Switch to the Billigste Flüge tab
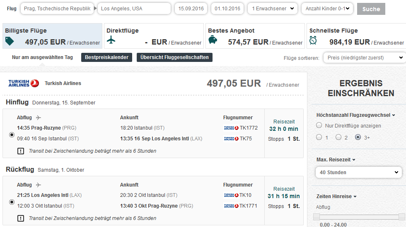 (52, 36)
